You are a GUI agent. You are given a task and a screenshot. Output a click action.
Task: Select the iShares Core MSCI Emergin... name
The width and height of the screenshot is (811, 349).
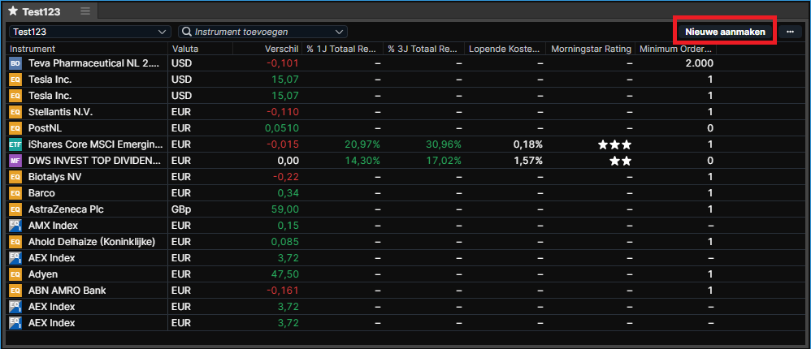pyautogui.click(x=96, y=144)
